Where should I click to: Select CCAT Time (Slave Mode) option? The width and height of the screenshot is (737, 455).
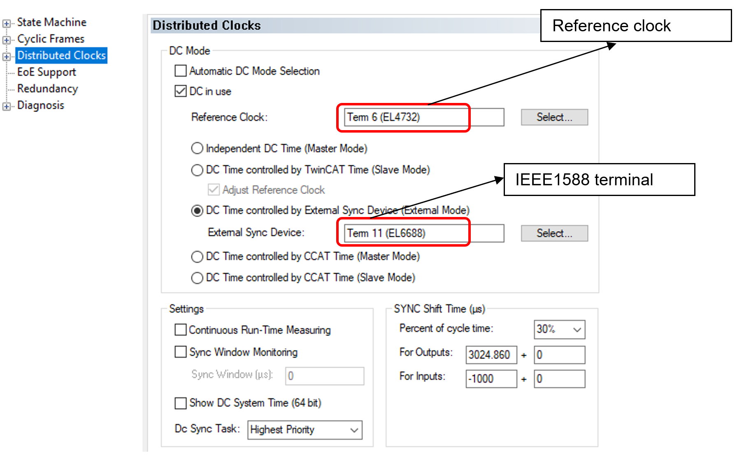point(197,278)
